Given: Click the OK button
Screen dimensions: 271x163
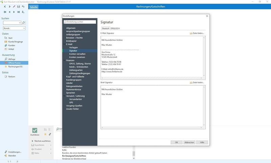Looking at the screenshot, I should [x=176, y=142].
